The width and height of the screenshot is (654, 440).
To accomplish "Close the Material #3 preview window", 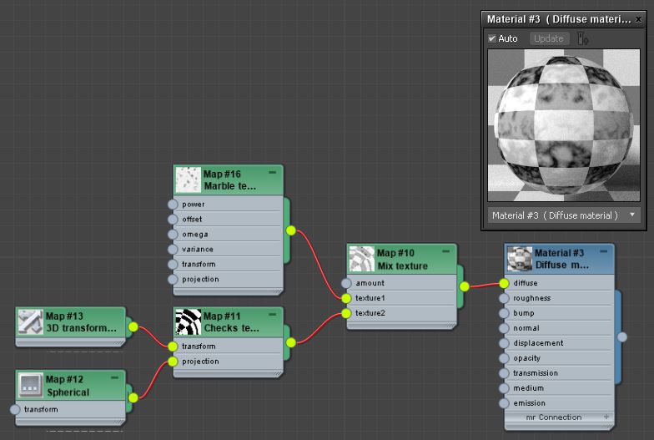I will (638, 18).
